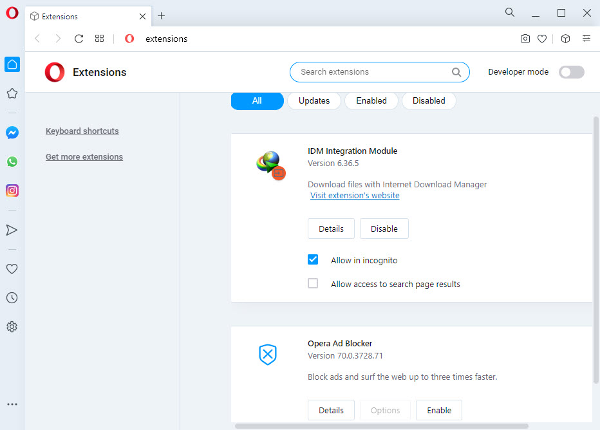Open sidebar heart favorites panel
This screenshot has width=600, height=430.
(12, 268)
